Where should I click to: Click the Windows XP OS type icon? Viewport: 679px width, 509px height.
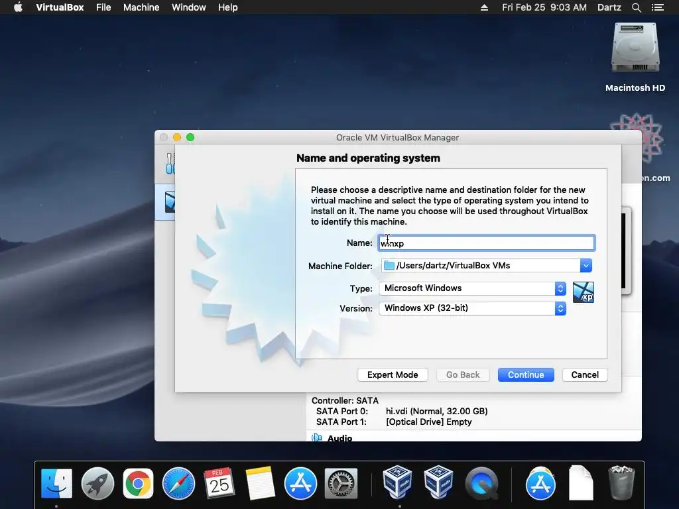pyautogui.click(x=584, y=292)
